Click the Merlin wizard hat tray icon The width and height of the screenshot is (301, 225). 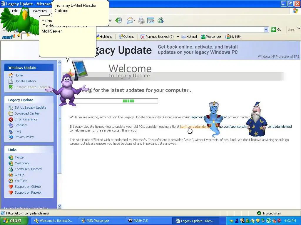[237, 221]
